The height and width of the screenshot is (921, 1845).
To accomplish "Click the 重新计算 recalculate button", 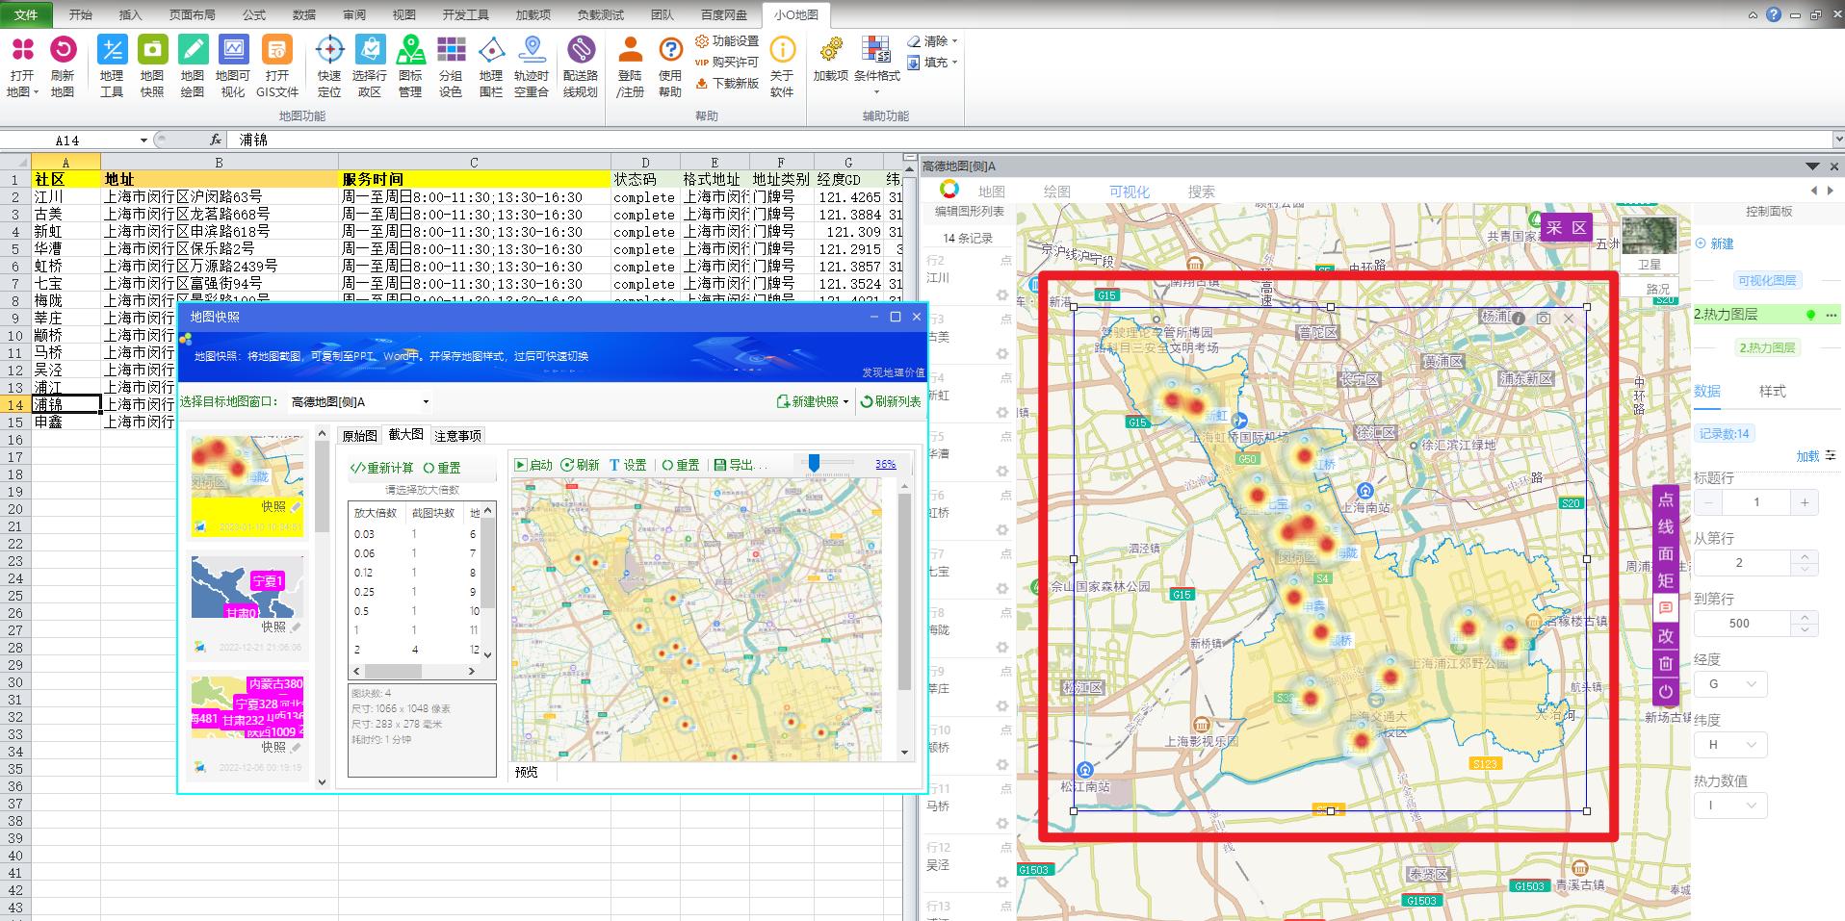I will point(382,468).
